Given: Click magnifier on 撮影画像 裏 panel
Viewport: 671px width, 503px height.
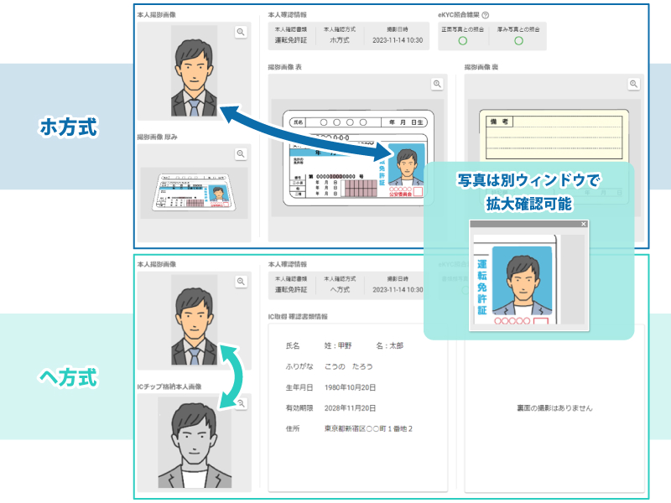Looking at the screenshot, I should coord(634,84).
